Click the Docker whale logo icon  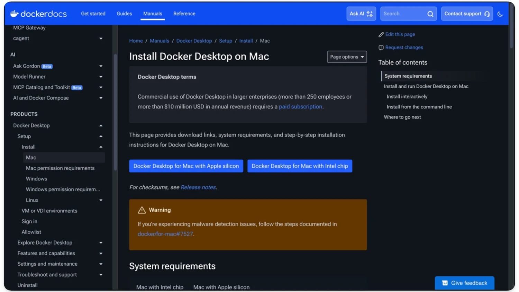click(14, 14)
